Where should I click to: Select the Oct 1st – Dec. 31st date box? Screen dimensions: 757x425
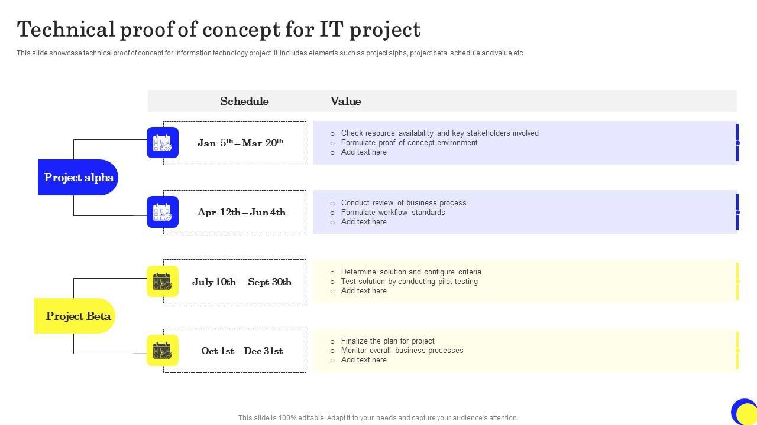[241, 351]
